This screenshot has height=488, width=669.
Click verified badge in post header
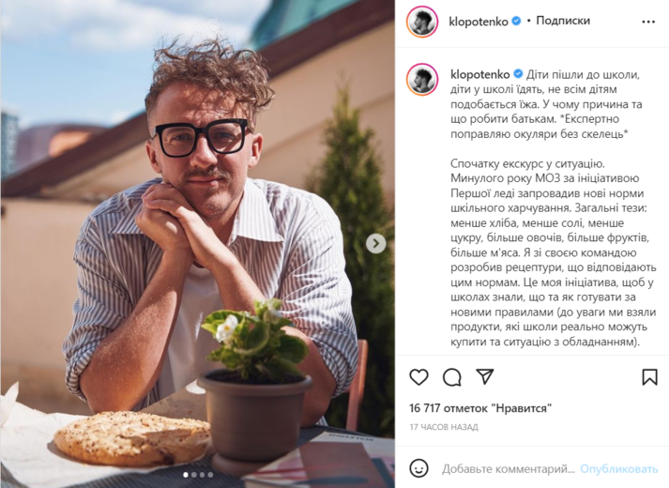point(516,21)
